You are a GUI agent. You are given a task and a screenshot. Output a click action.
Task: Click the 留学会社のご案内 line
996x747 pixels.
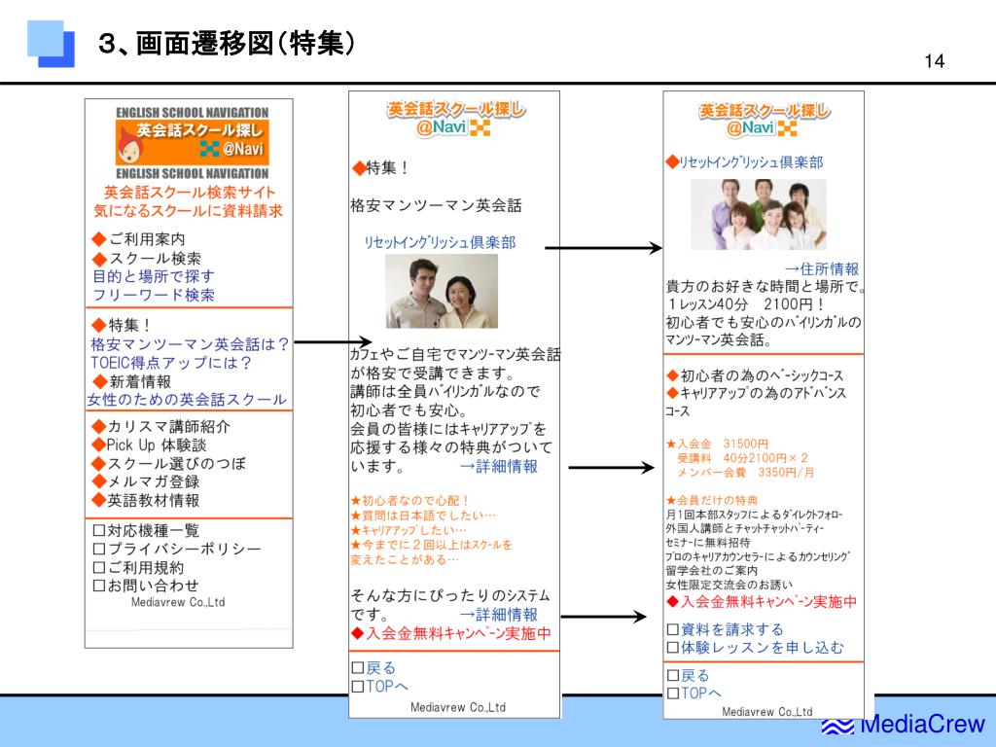(x=711, y=570)
